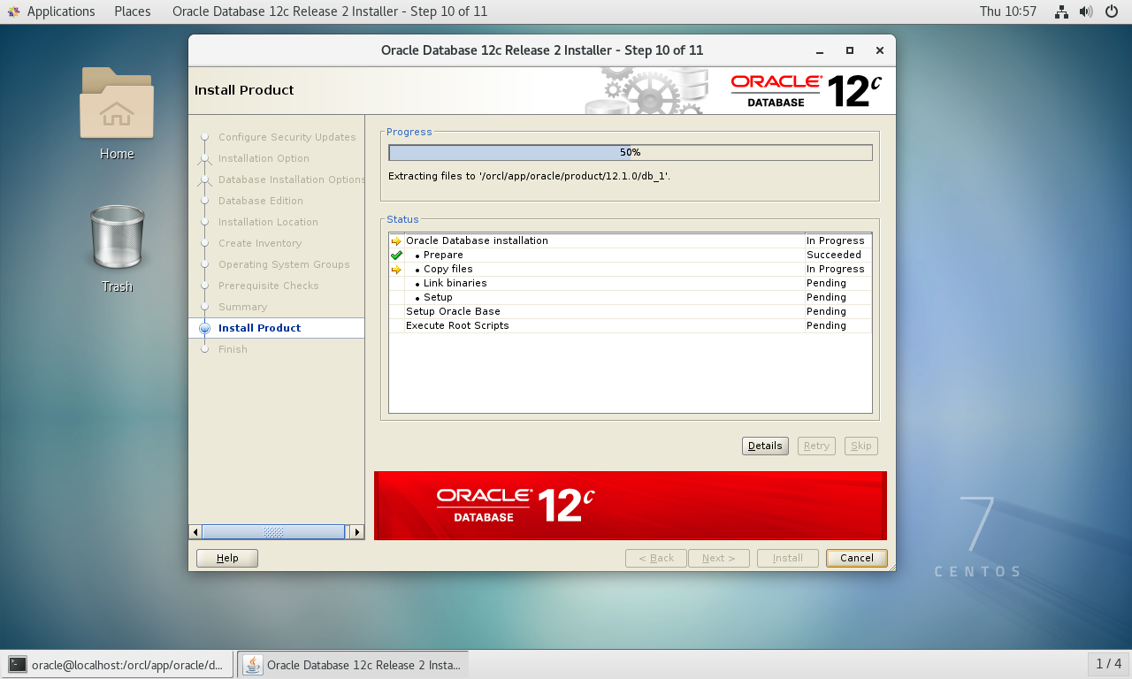1132x679 pixels.
Task: Open the Applications menu
Action: tap(61, 11)
